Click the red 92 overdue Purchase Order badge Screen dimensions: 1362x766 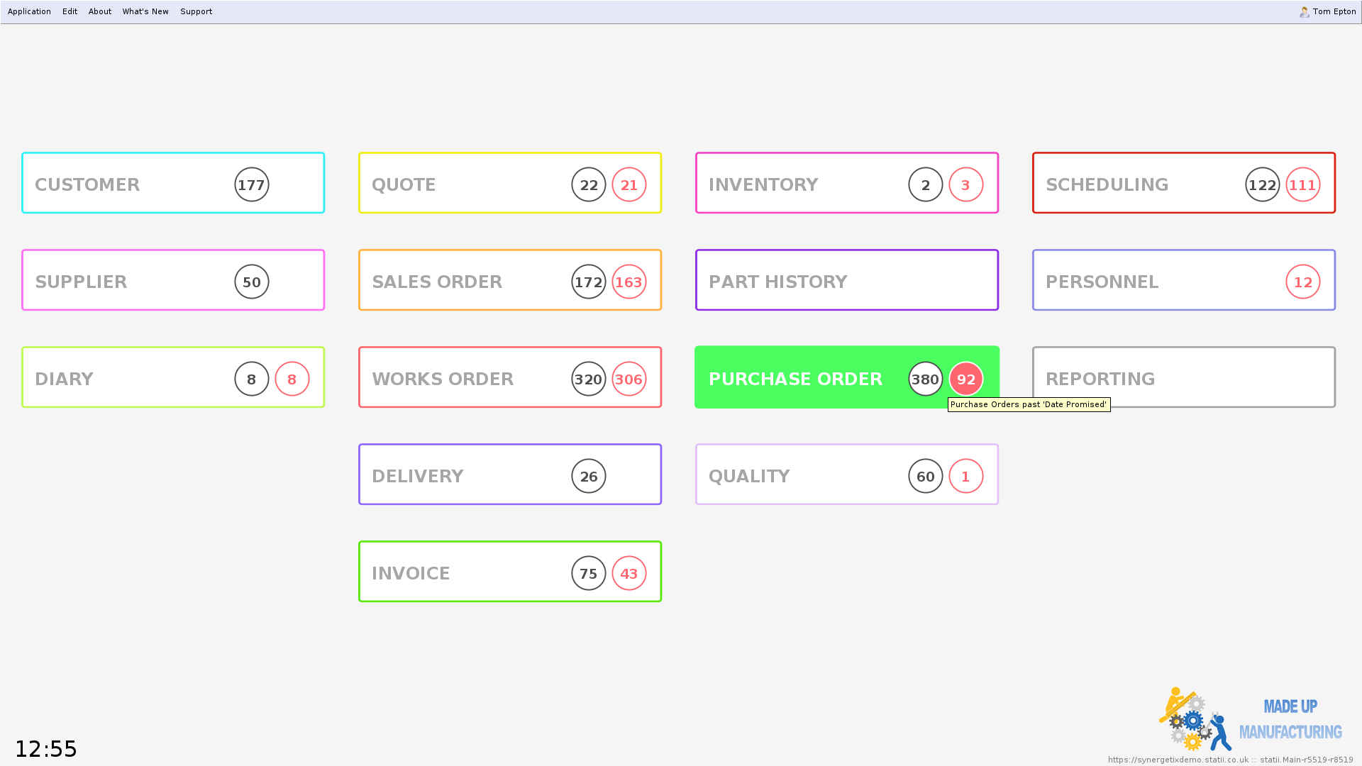pyautogui.click(x=965, y=379)
